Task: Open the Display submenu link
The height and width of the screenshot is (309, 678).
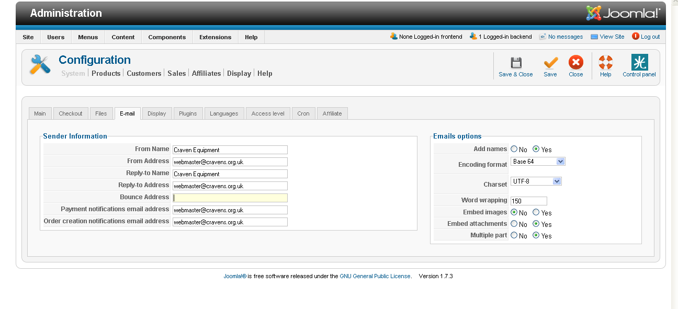Action: (239, 73)
